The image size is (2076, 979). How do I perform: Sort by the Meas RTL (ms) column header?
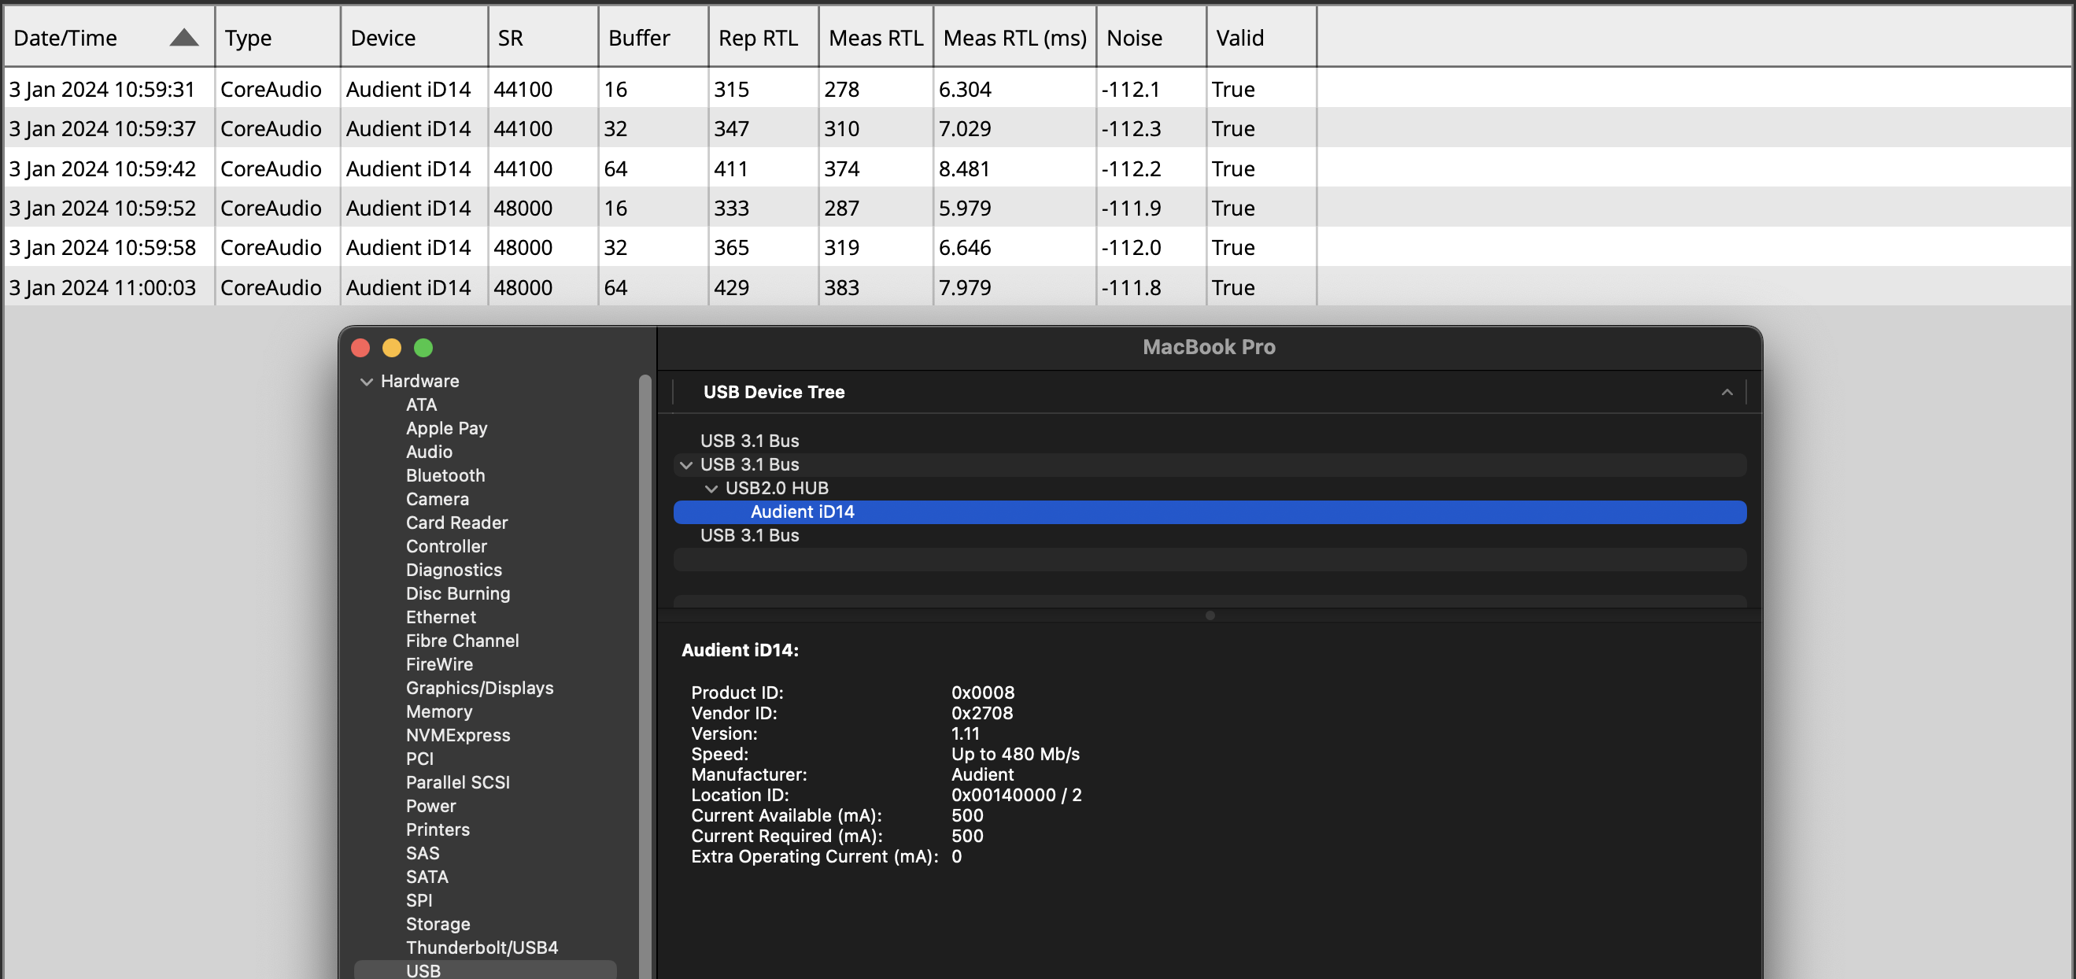click(1014, 38)
